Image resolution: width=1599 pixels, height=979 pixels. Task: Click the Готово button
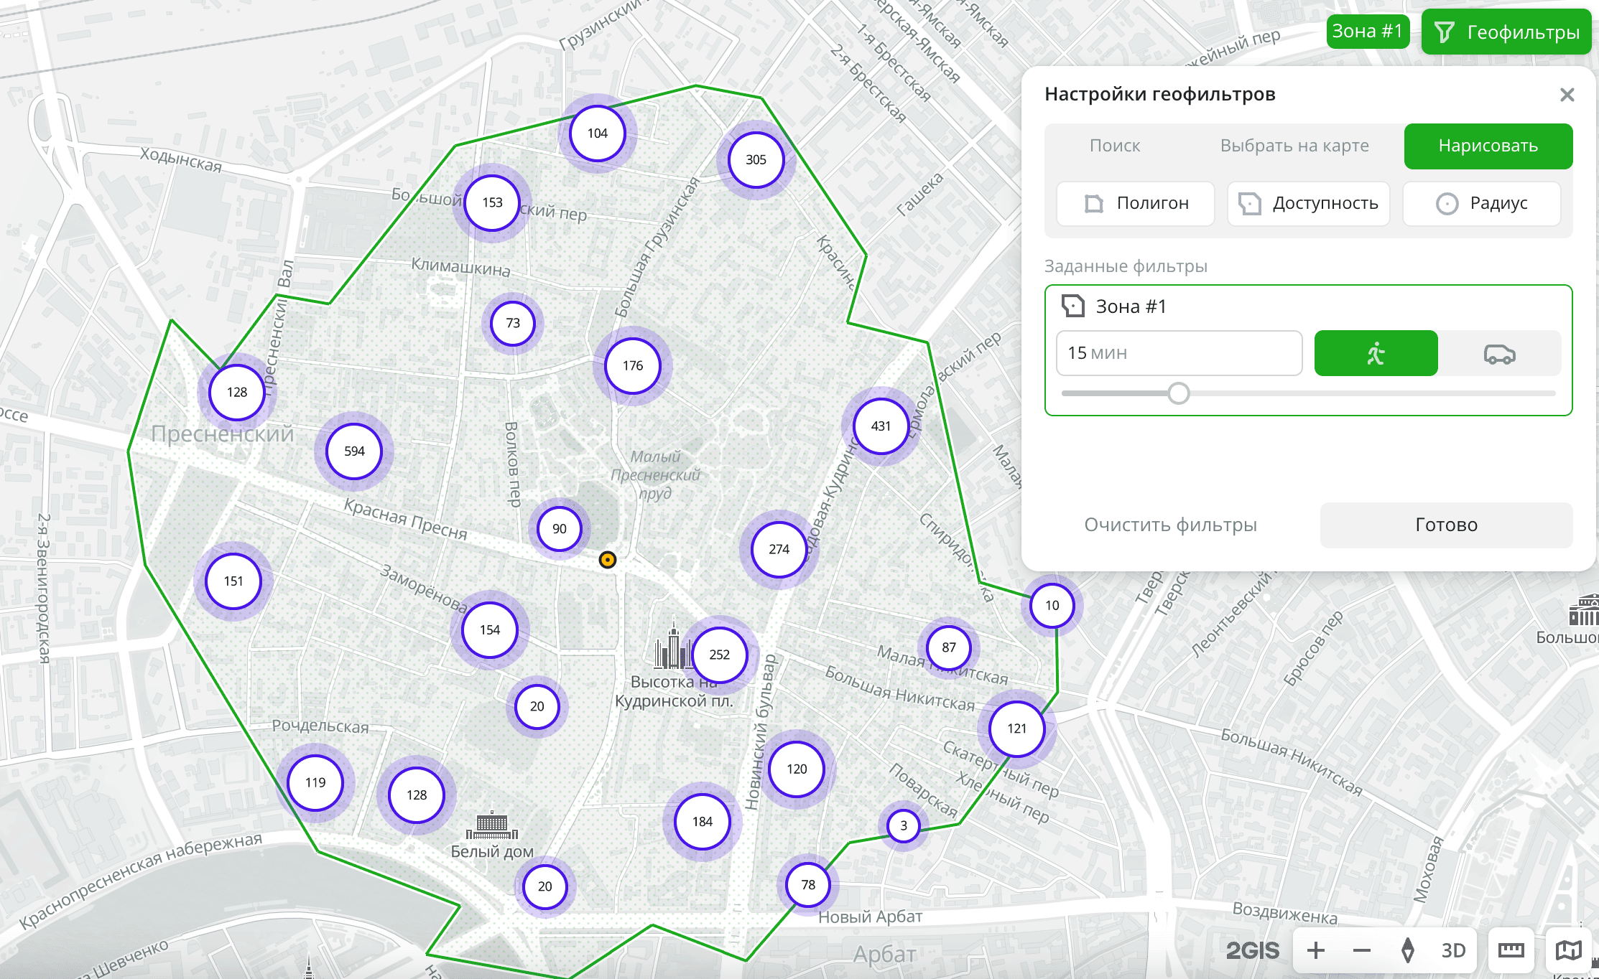(x=1446, y=525)
